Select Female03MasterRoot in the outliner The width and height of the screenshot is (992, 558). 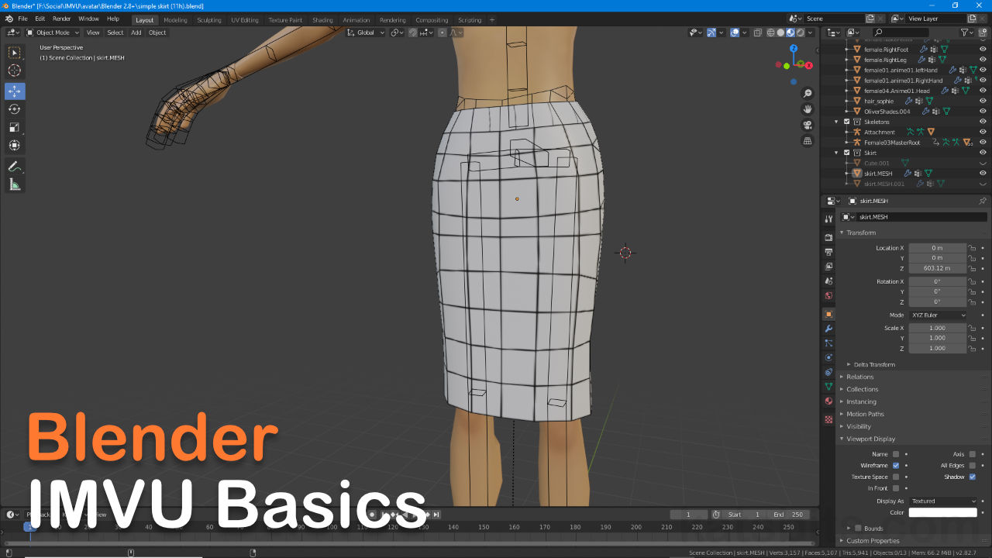pos(892,143)
